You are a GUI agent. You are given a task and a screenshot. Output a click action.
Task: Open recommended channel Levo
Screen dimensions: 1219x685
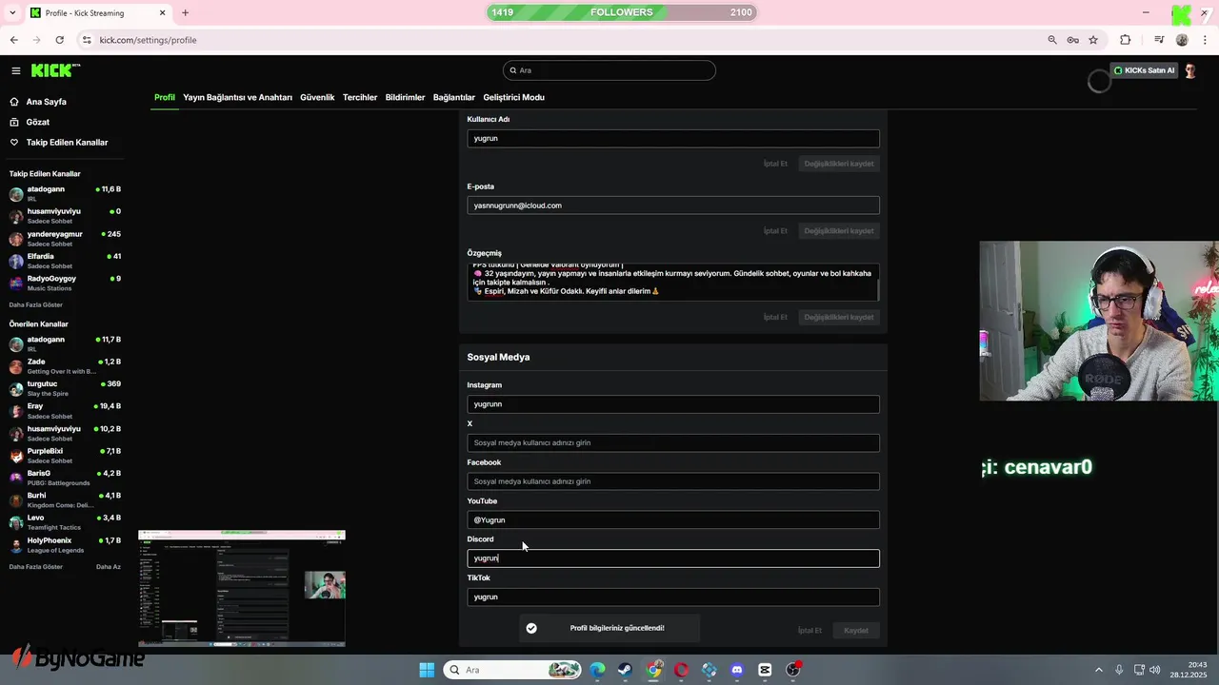[x=65, y=522]
